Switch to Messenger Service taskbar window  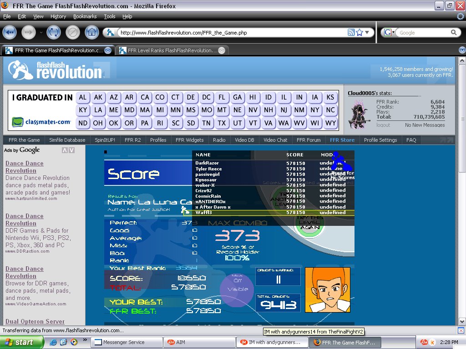tap(127, 342)
